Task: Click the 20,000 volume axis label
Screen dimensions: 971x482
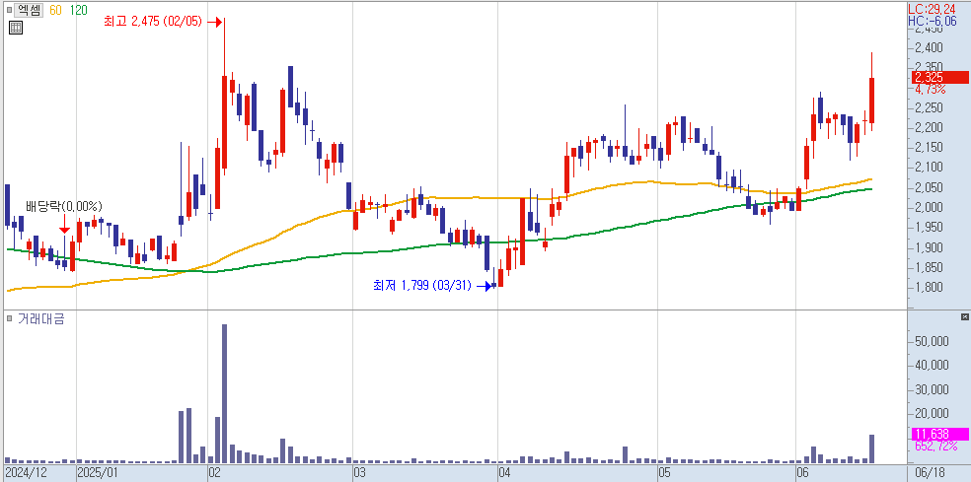Action: point(932,413)
